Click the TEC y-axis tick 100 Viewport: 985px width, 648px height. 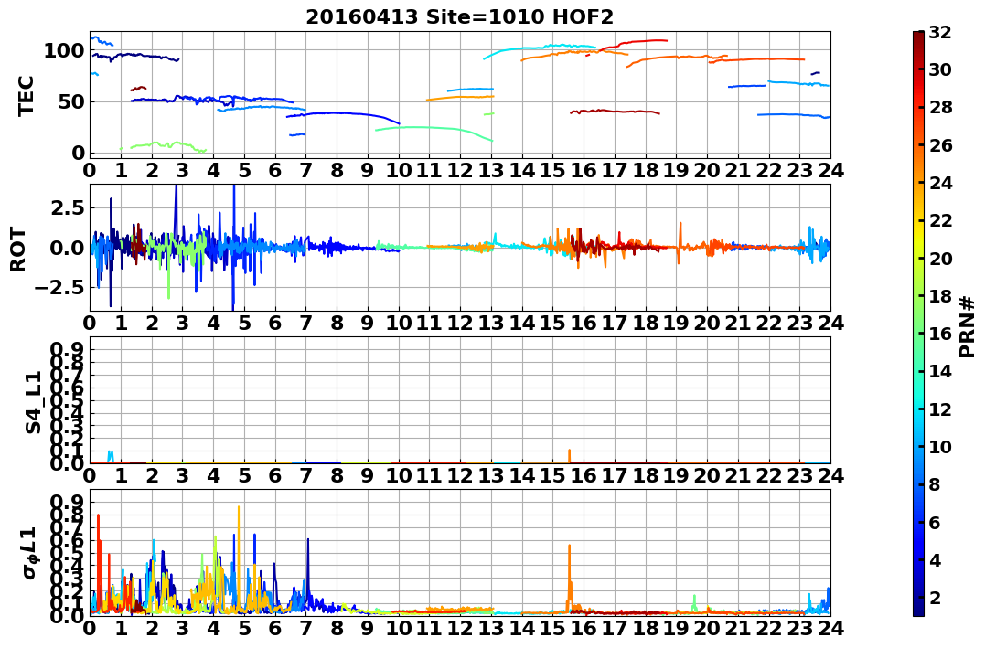[64, 51]
